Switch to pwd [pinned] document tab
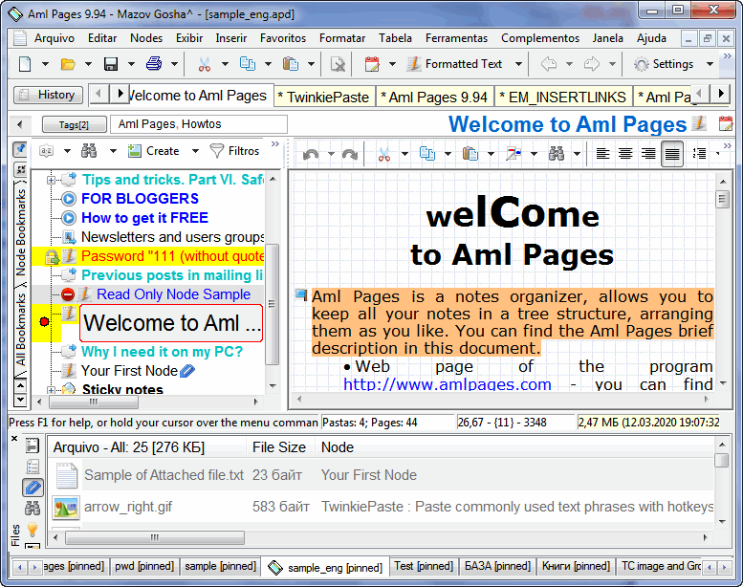Image resolution: width=743 pixels, height=587 pixels. click(x=144, y=566)
